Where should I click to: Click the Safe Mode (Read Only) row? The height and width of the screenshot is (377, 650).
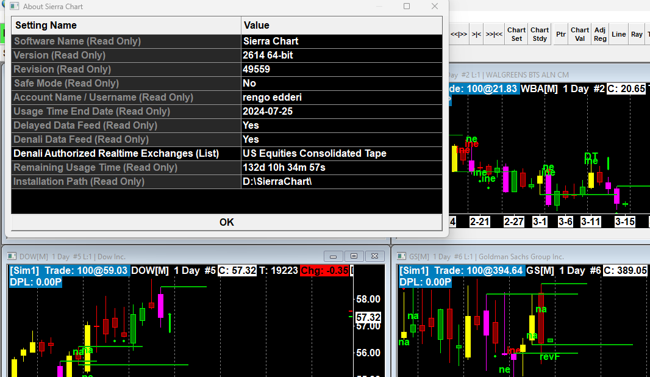[x=226, y=84]
